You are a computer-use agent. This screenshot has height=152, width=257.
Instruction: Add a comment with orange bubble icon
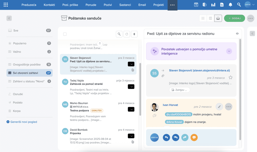pyautogui.click(x=194, y=138)
